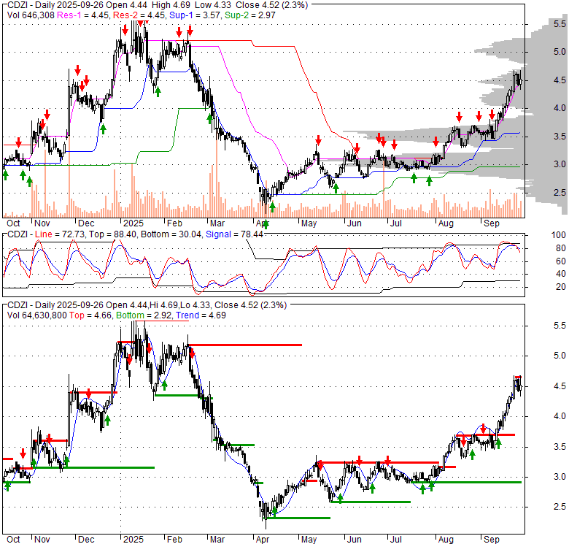Click the 5.5 price label on bottom chart
Screen dimensions: 569x544
click(x=560, y=326)
